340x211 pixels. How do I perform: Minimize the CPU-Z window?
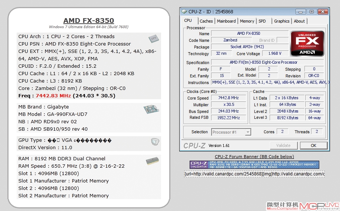[x=300, y=12]
